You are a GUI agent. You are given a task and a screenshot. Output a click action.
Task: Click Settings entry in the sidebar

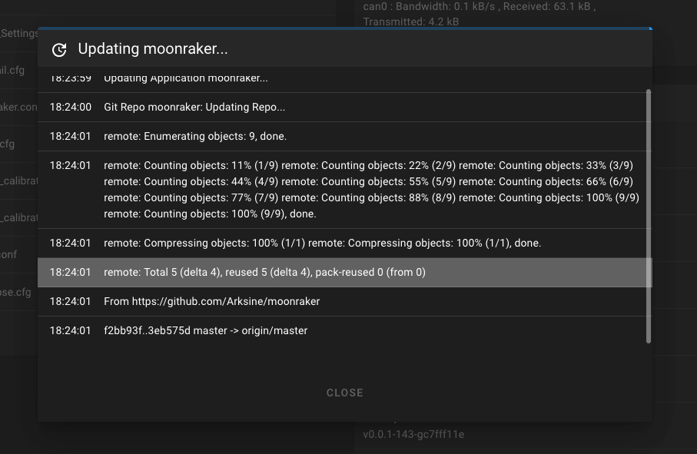tap(18, 33)
